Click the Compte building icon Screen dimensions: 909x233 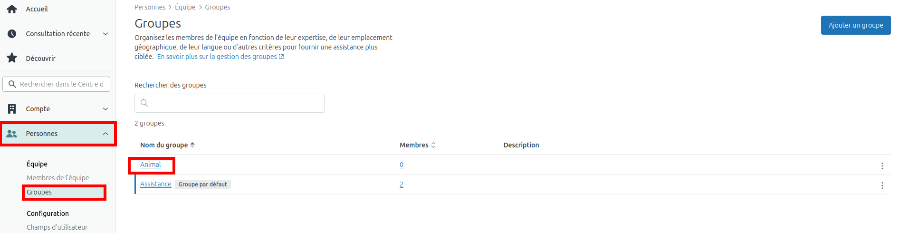[12, 109]
